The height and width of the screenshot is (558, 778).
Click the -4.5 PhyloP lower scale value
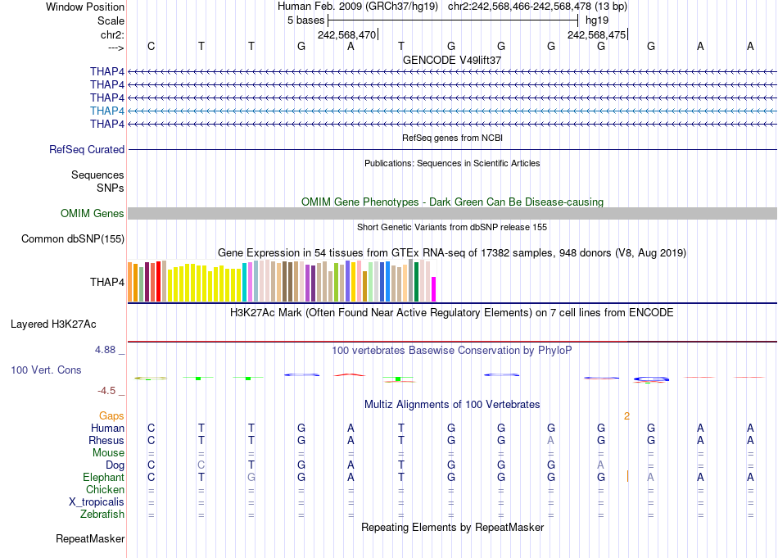coord(106,391)
